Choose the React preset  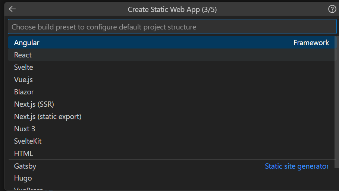click(x=23, y=55)
